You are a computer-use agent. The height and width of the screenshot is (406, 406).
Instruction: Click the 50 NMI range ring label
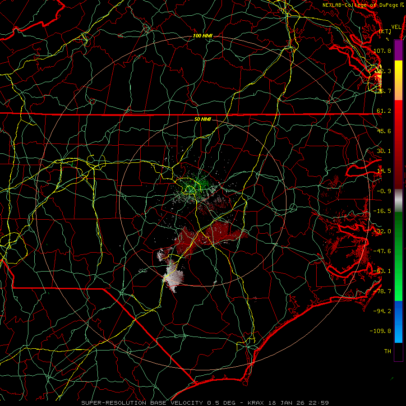(203, 120)
